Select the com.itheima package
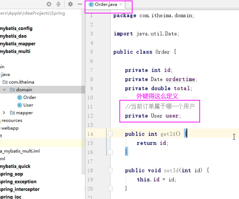 (22, 82)
